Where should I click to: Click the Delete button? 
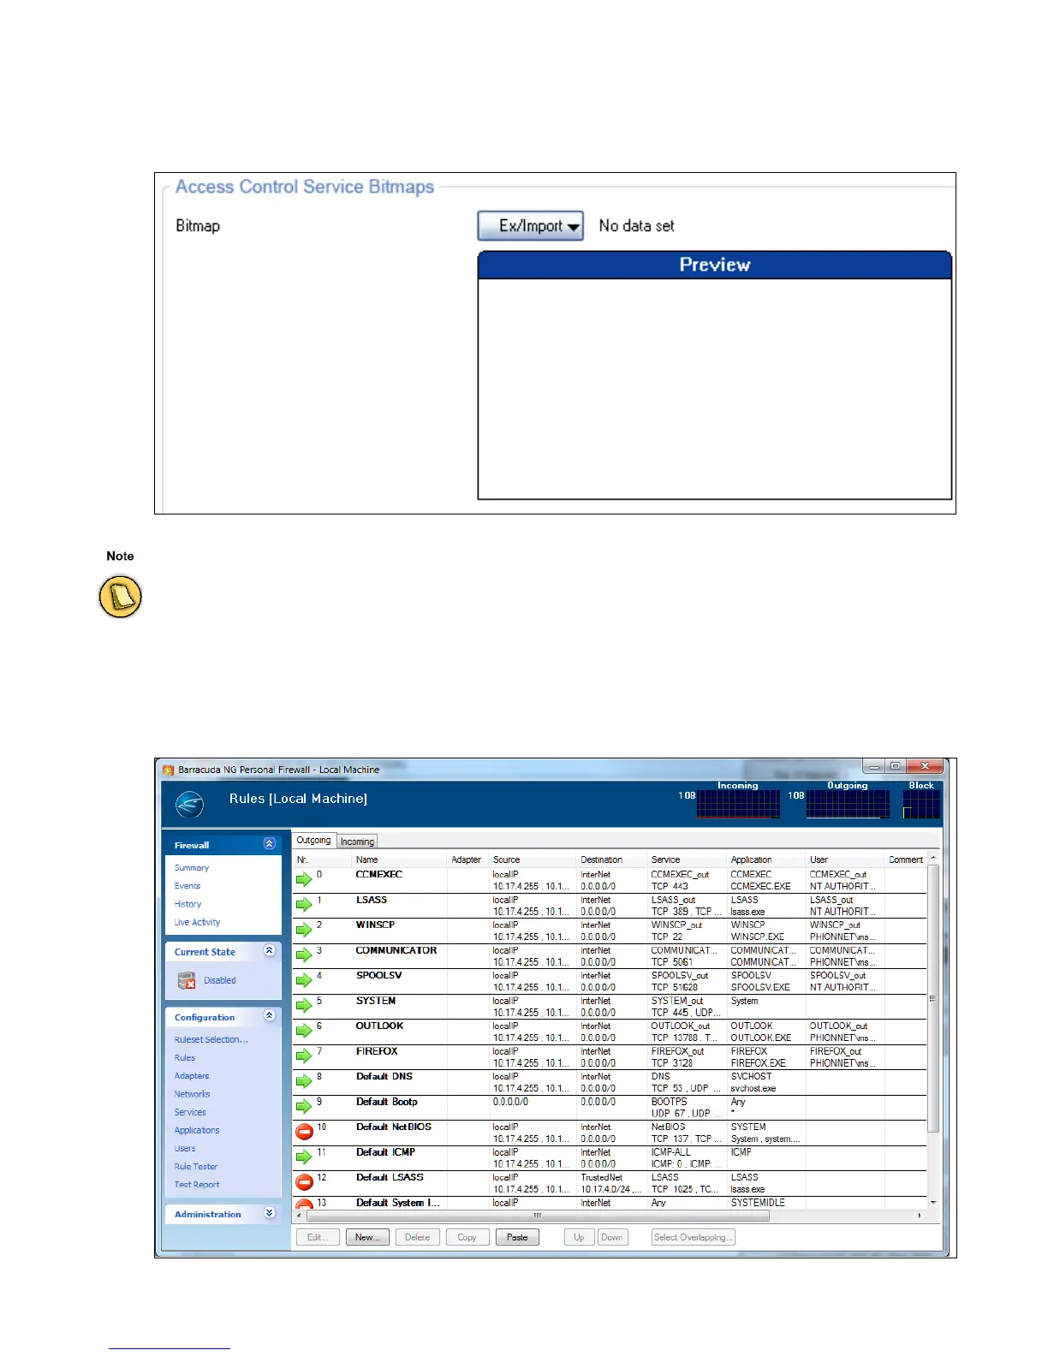pos(418,1237)
